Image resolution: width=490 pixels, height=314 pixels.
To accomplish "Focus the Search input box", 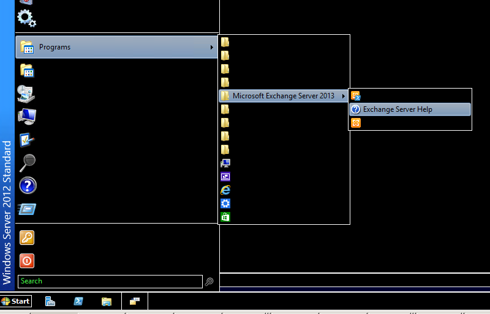I will 110,282.
